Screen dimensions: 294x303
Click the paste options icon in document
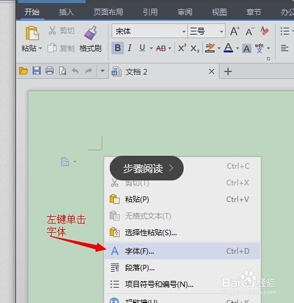[x=65, y=161]
